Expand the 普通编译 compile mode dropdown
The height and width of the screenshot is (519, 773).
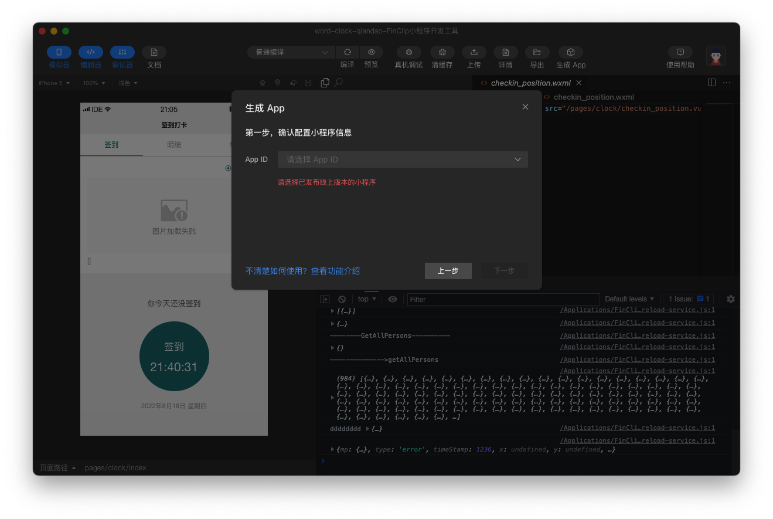click(x=291, y=52)
